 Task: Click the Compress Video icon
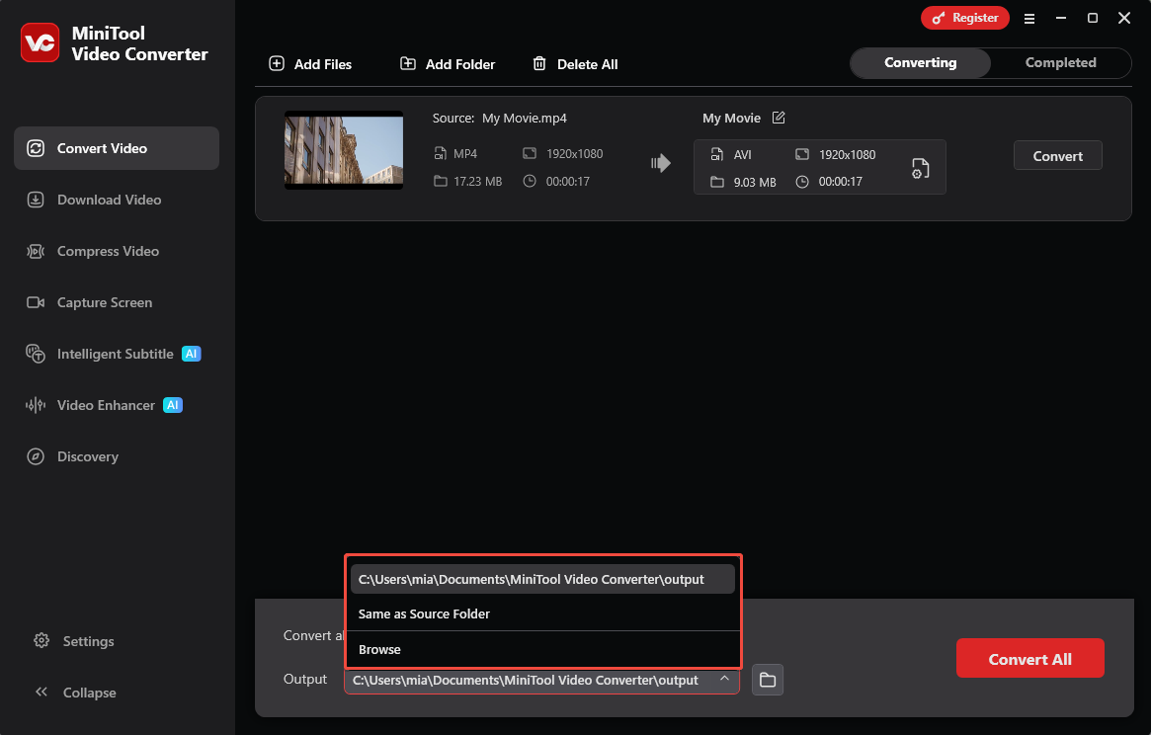pos(36,251)
